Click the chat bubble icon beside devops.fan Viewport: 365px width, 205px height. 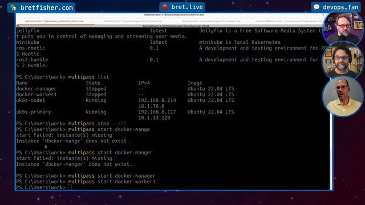point(317,7)
